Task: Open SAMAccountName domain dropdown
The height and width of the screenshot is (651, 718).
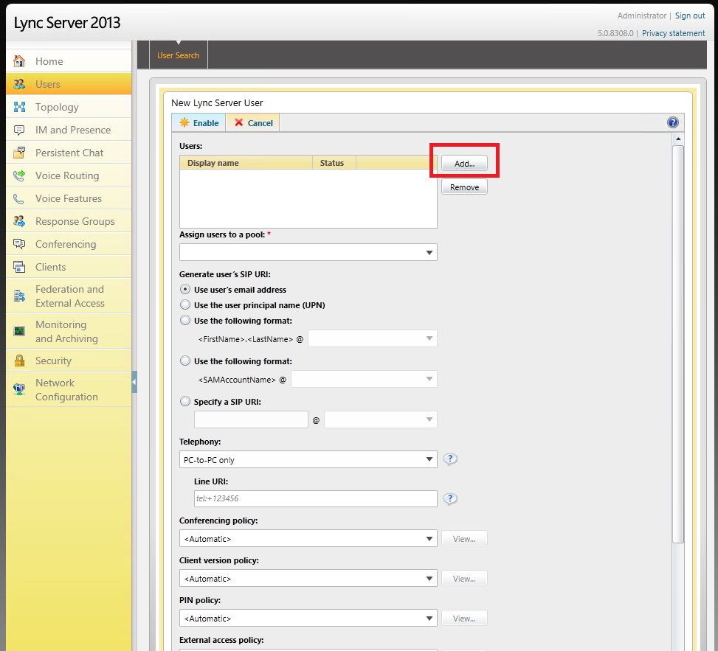Action: tap(364, 379)
